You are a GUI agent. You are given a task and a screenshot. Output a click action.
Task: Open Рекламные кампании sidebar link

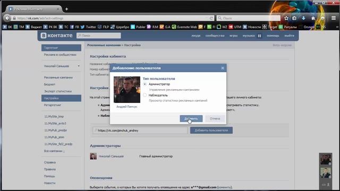pos(58,77)
